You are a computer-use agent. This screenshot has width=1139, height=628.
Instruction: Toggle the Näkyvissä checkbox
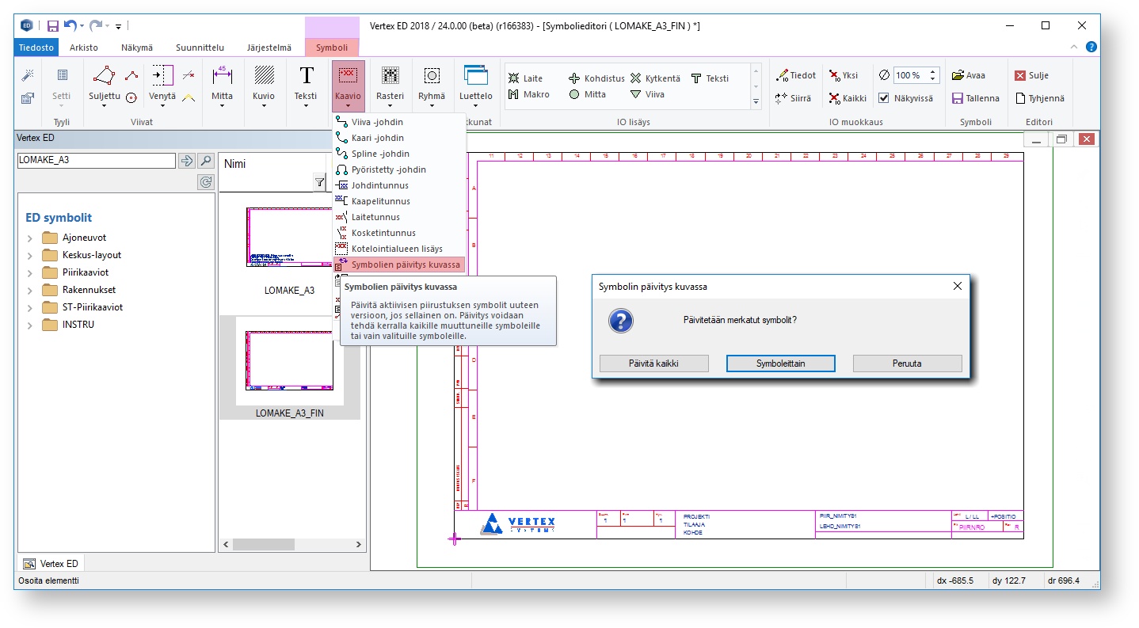click(884, 99)
